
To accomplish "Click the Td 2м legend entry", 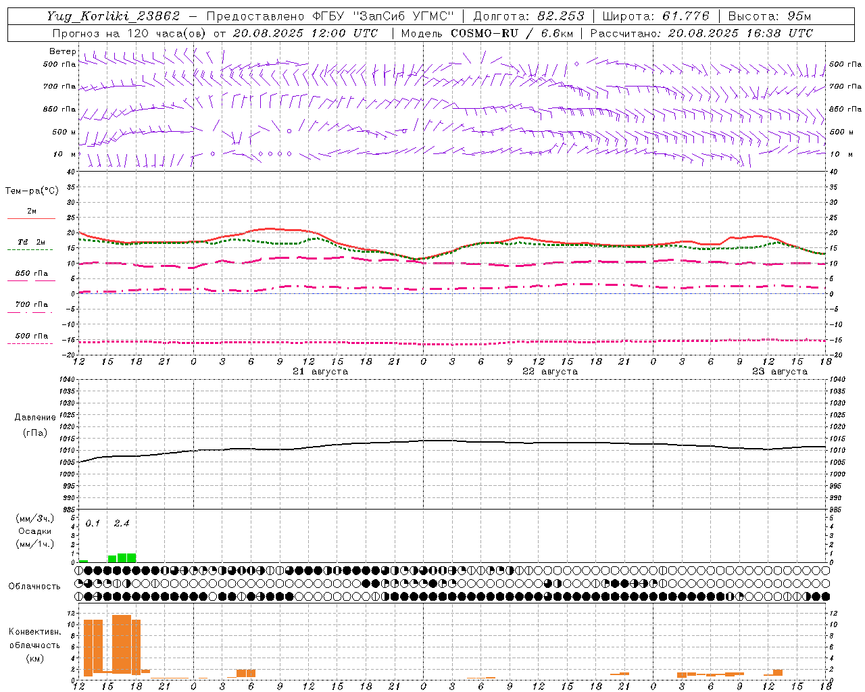I will [31, 242].
